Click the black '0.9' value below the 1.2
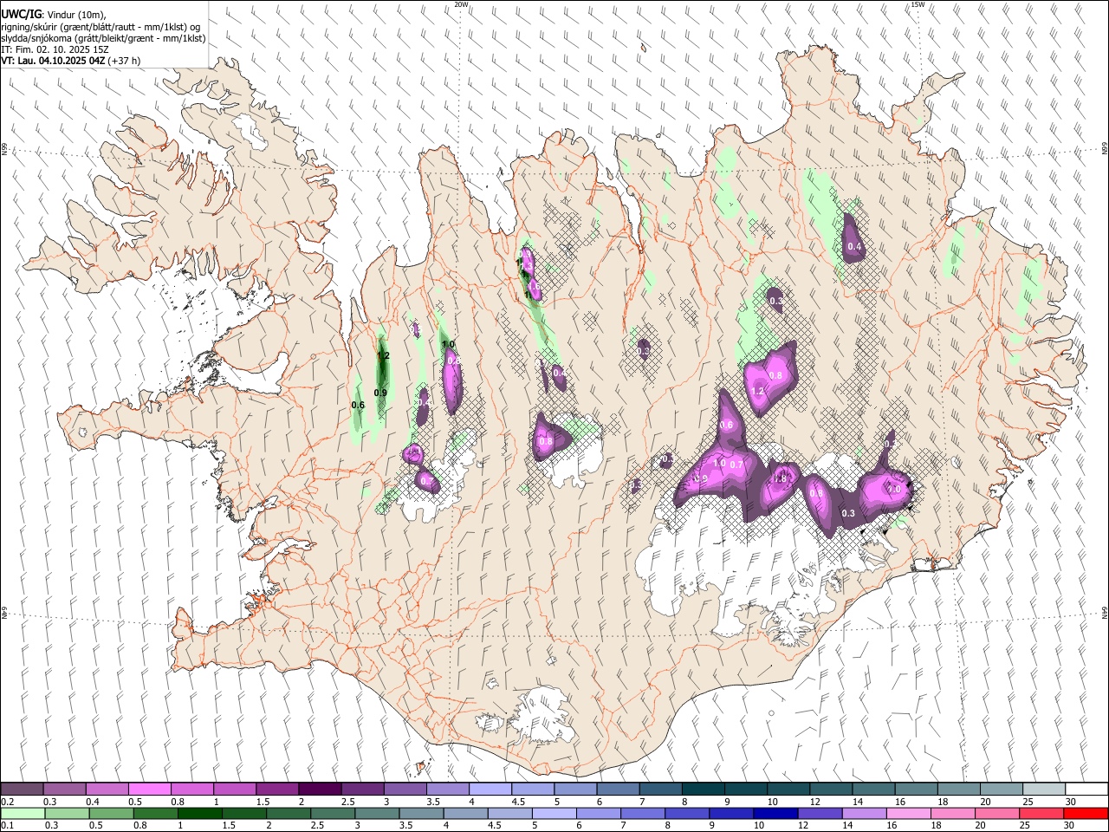 (380, 393)
